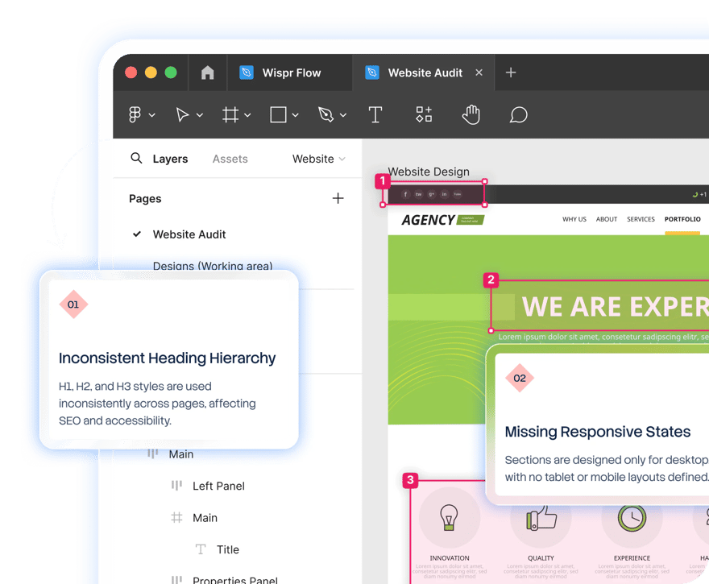Click the Left Panel auto-layout icon
This screenshot has height=584, width=709.
(x=176, y=486)
